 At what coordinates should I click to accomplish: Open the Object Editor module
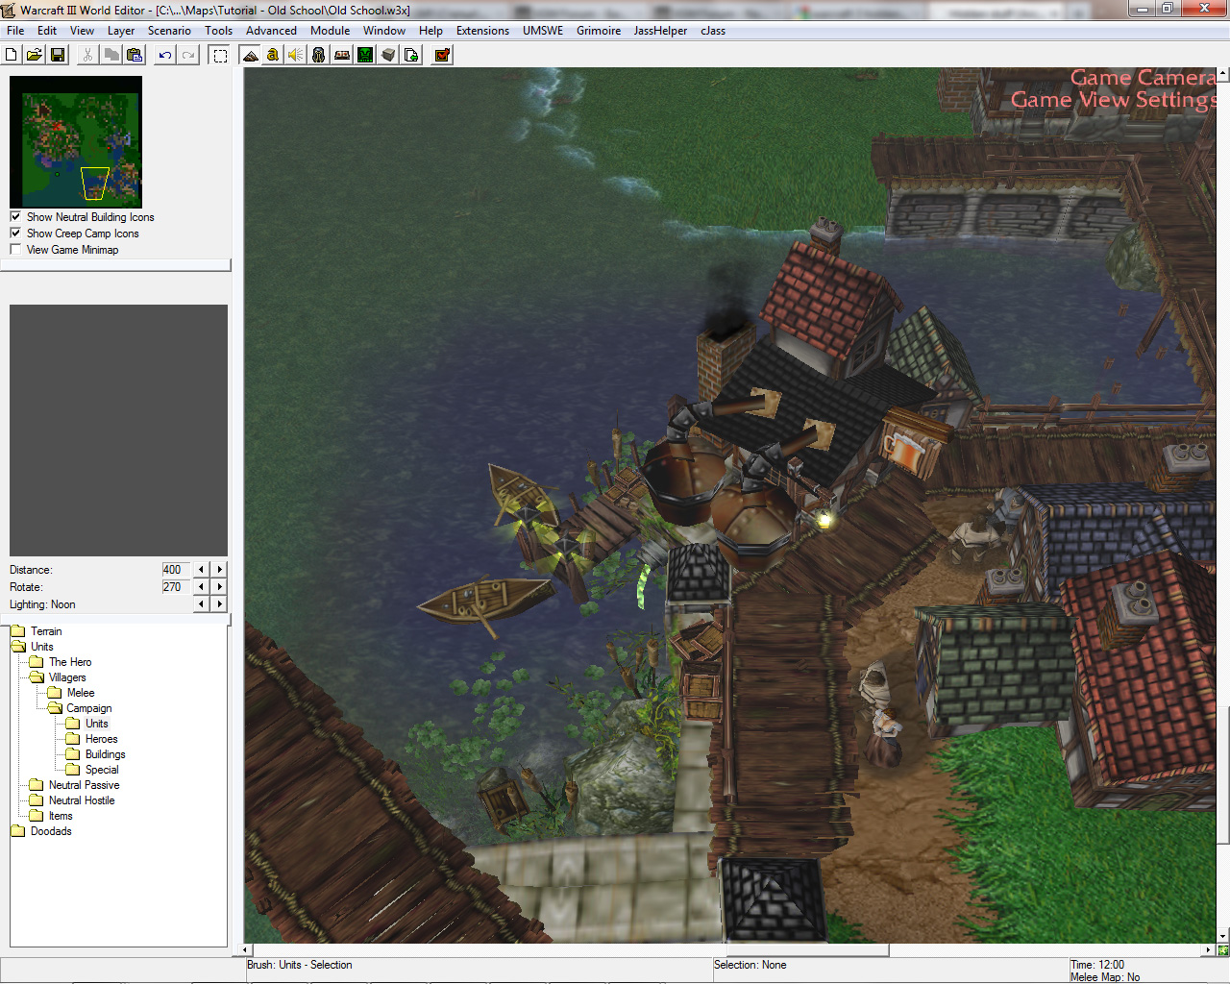coord(319,55)
